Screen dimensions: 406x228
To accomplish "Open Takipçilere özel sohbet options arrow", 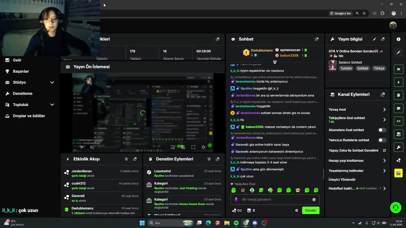I will [x=384, y=120].
